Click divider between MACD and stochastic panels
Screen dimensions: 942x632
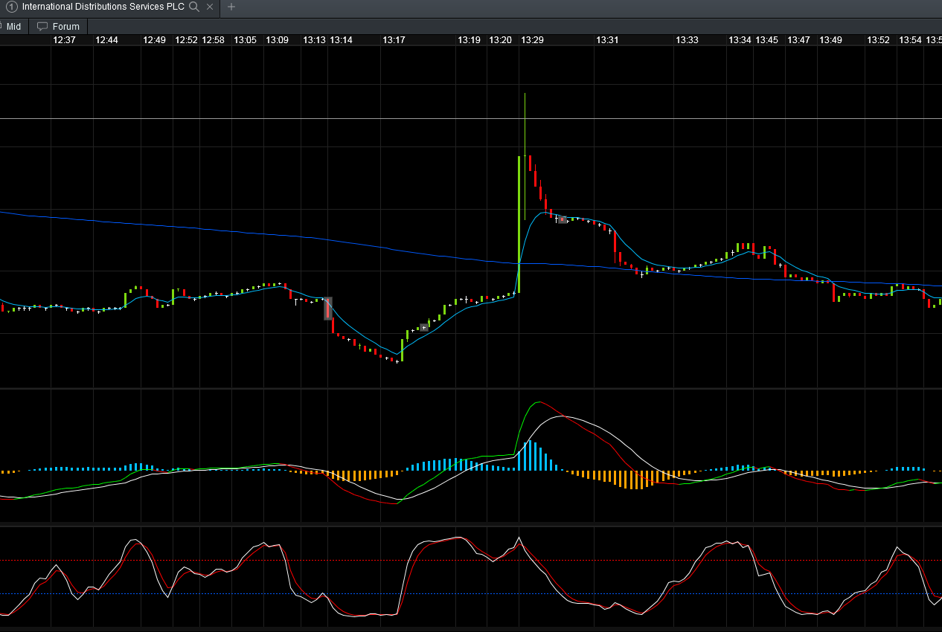click(x=471, y=525)
